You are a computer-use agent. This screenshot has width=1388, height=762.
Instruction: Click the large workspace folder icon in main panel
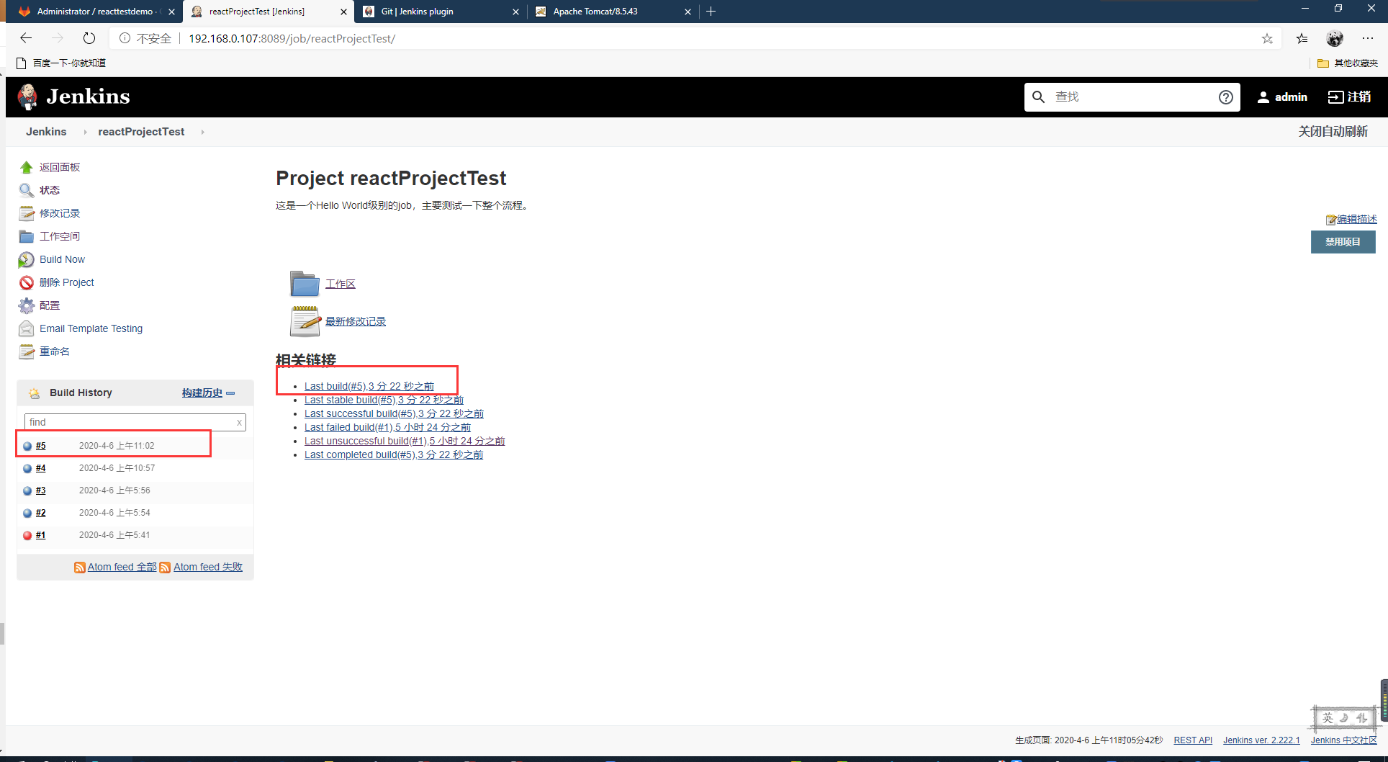tap(305, 284)
